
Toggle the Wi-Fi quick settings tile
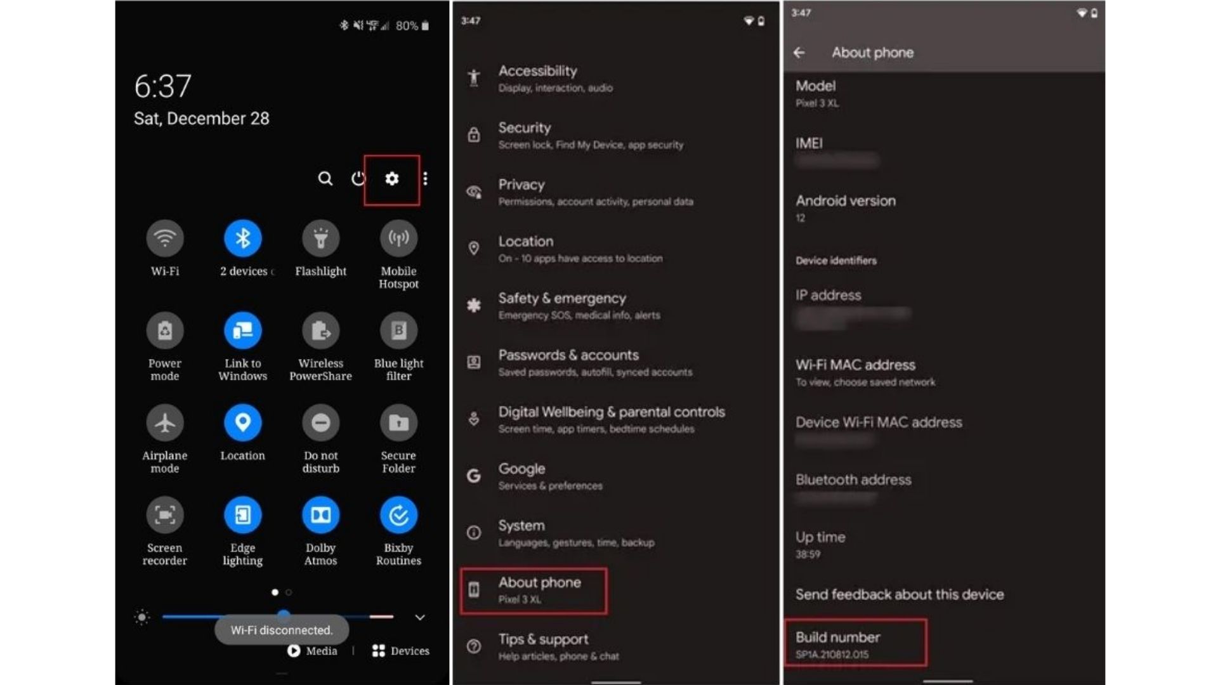[x=164, y=238]
